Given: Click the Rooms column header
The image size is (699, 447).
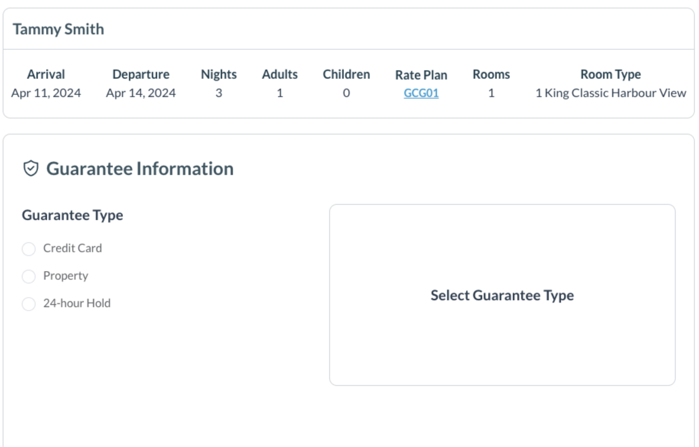Looking at the screenshot, I should tap(491, 74).
